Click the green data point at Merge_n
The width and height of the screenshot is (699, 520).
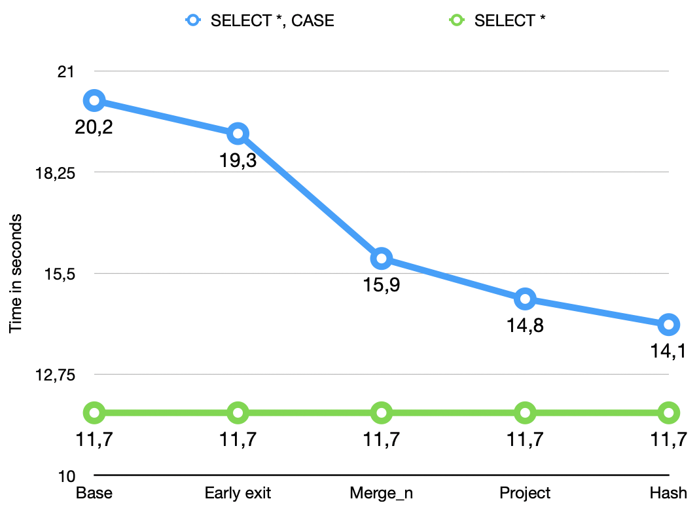[x=381, y=413]
